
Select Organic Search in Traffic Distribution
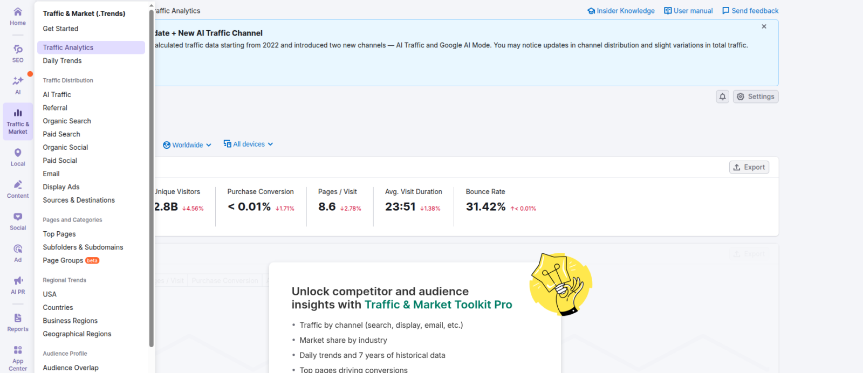(x=67, y=121)
